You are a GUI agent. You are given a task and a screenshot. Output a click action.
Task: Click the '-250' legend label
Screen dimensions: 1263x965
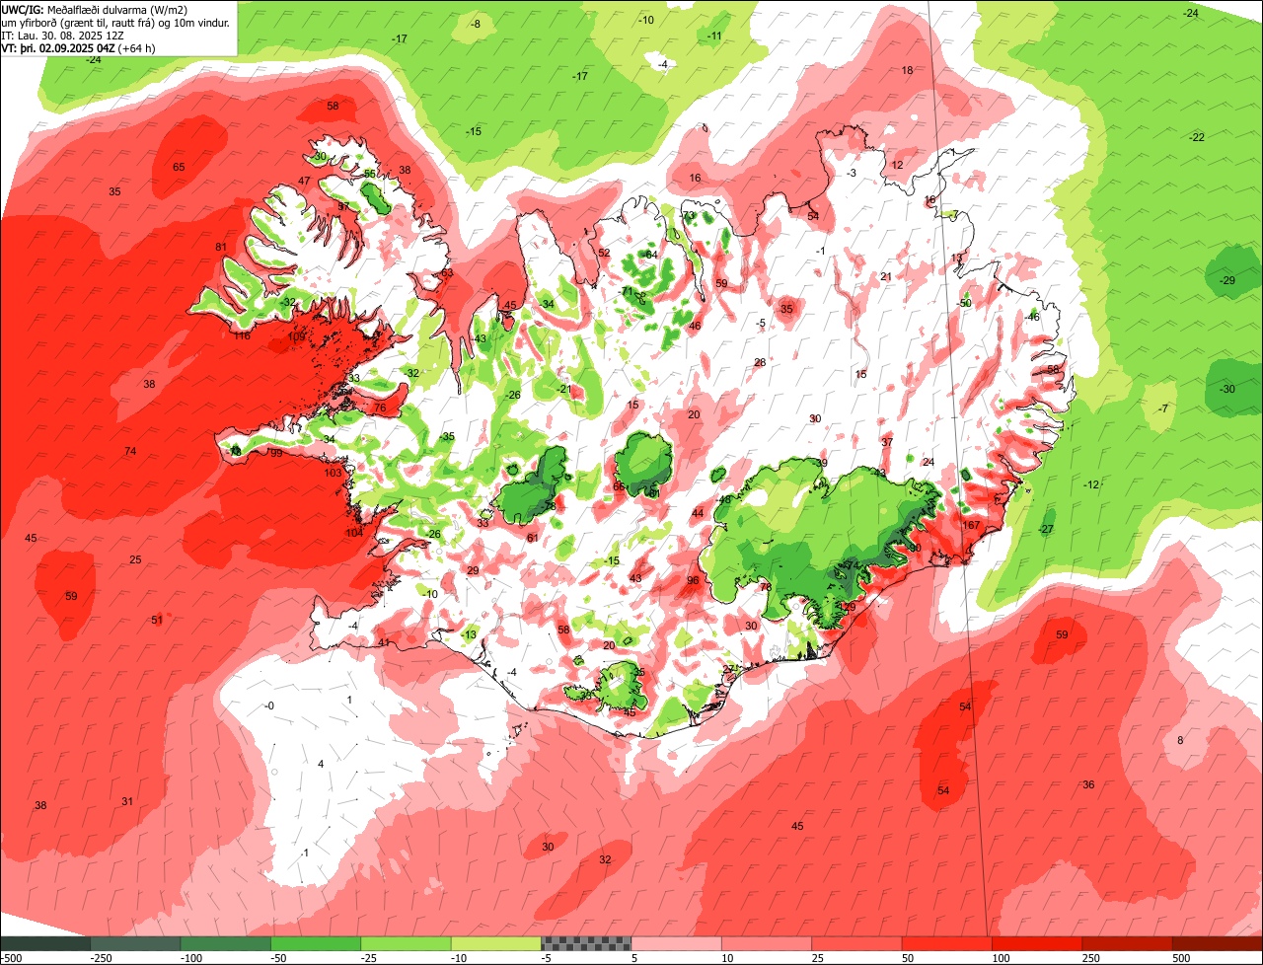tap(100, 958)
